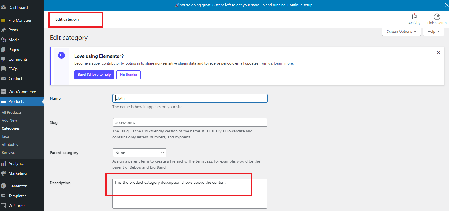Image resolution: width=449 pixels, height=211 pixels.
Task: Click Sure! I'd love to help
Action: 94,75
